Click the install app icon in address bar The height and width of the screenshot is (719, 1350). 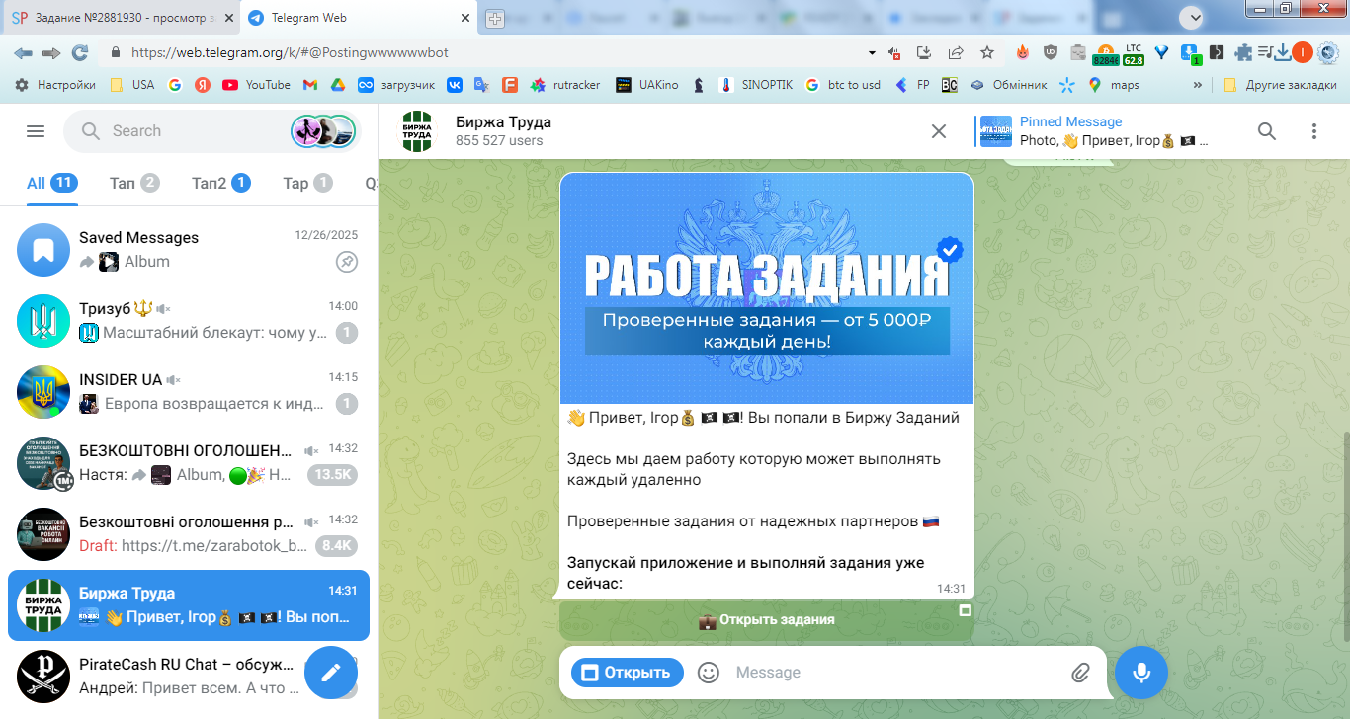point(925,53)
